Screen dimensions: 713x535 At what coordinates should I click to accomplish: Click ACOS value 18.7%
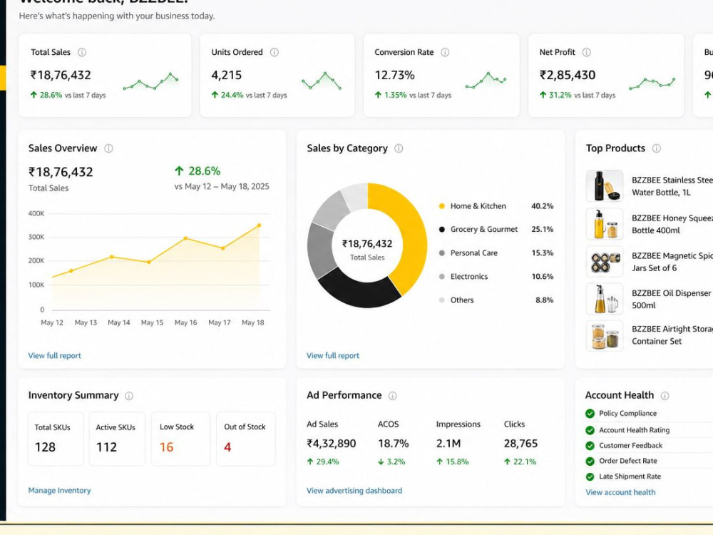pyautogui.click(x=394, y=444)
